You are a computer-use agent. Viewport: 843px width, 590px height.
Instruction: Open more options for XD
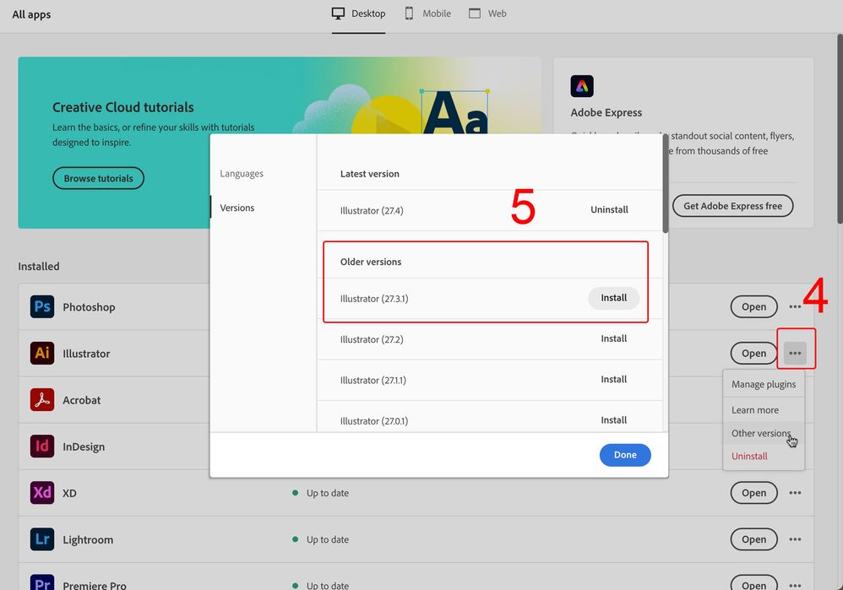pos(795,493)
